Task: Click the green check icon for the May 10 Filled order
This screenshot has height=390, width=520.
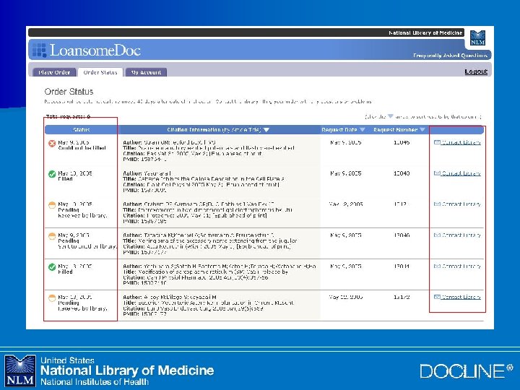Action: (x=52, y=174)
